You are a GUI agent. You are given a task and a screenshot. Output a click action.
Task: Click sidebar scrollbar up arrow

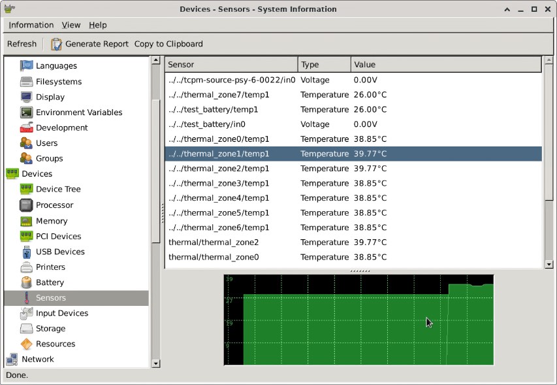pyautogui.click(x=155, y=60)
